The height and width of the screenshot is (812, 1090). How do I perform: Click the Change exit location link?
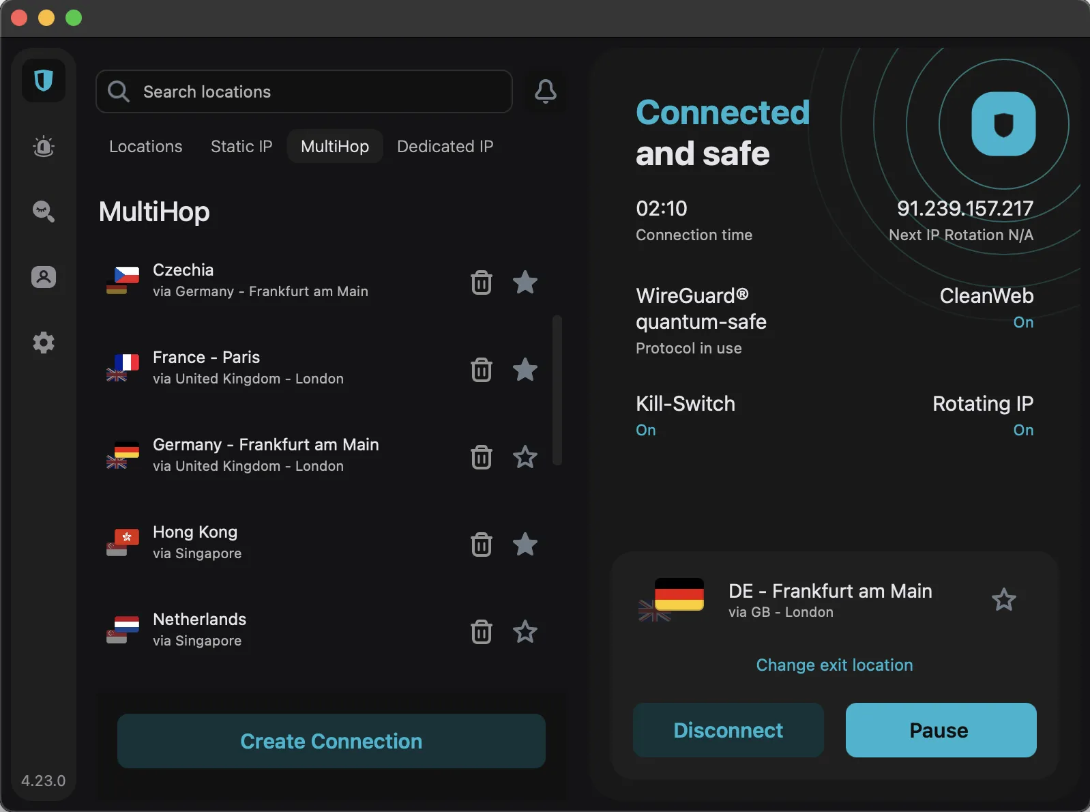coord(834,665)
